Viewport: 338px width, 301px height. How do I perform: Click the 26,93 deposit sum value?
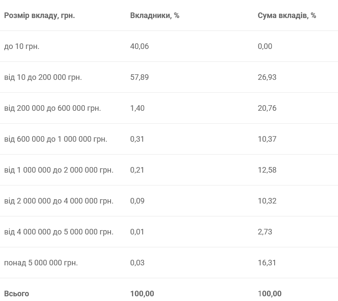[267, 77]
